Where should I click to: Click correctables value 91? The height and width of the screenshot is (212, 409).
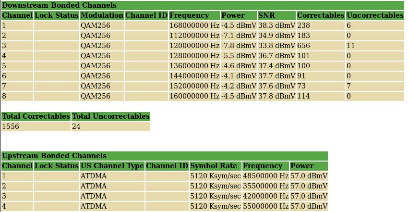coord(301,76)
